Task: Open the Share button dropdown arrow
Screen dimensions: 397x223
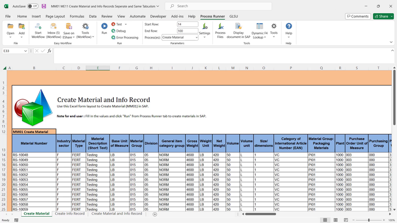Action: (392, 16)
